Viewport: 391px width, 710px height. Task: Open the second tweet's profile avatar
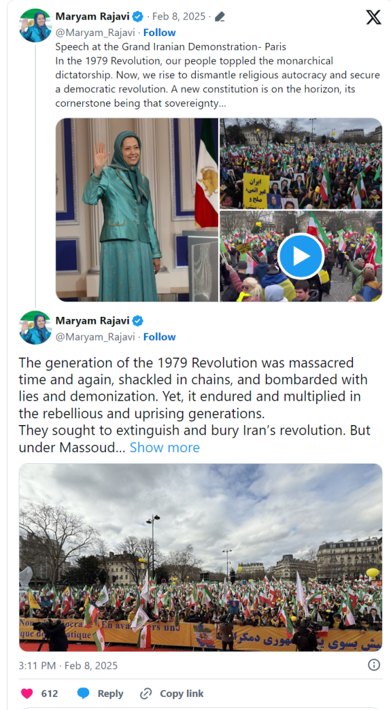[x=35, y=328]
